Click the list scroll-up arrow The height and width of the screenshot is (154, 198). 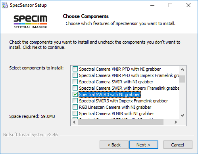point(182,69)
